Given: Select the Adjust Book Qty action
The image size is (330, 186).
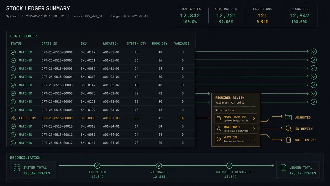Looking at the screenshot, I should (x=236, y=118).
